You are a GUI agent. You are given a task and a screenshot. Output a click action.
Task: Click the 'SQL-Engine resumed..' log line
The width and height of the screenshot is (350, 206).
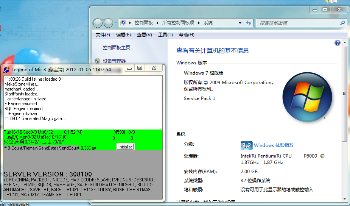click(25, 109)
